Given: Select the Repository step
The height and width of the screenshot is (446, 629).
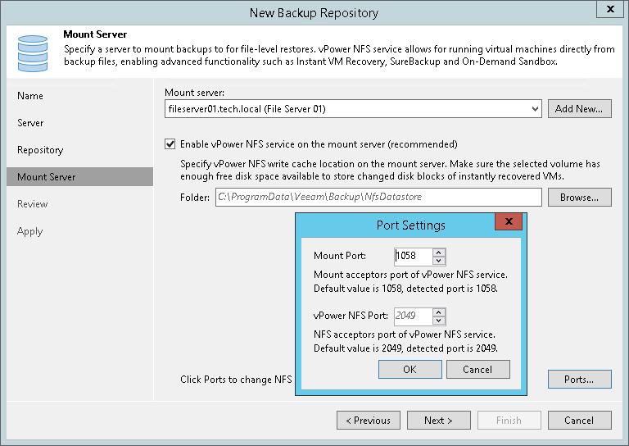Looking at the screenshot, I should tap(40, 150).
